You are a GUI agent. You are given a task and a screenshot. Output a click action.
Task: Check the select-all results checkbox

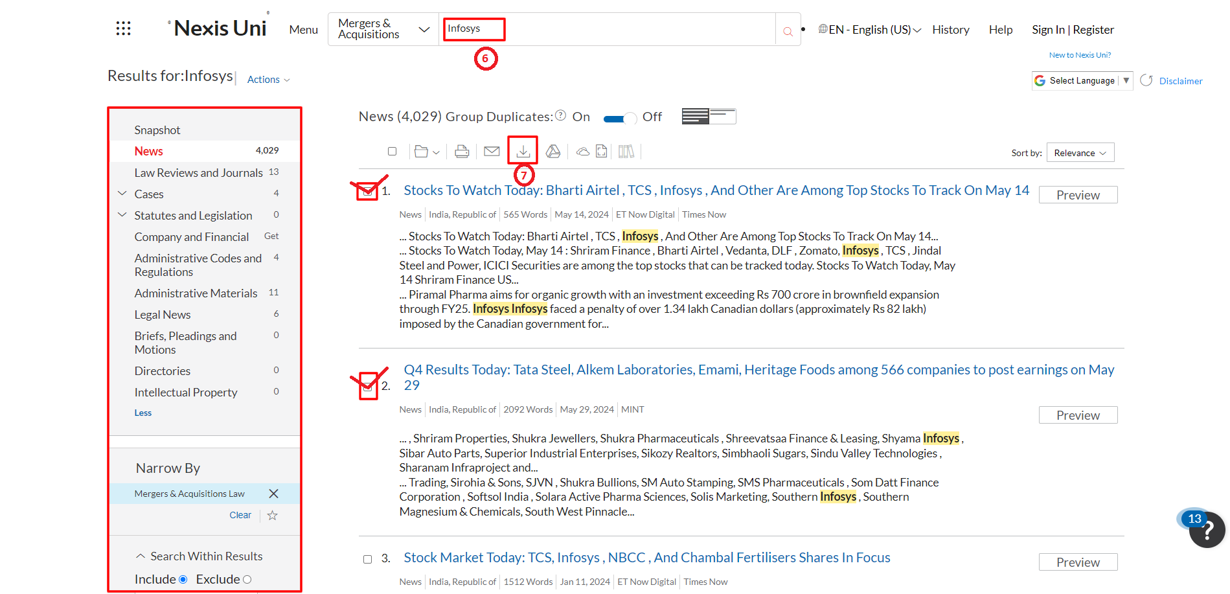[x=392, y=152]
